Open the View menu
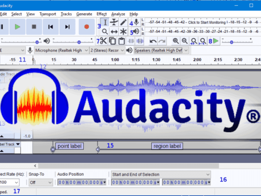Image resolution: width=261 pixels, height=196 pixels. (x=30, y=14)
